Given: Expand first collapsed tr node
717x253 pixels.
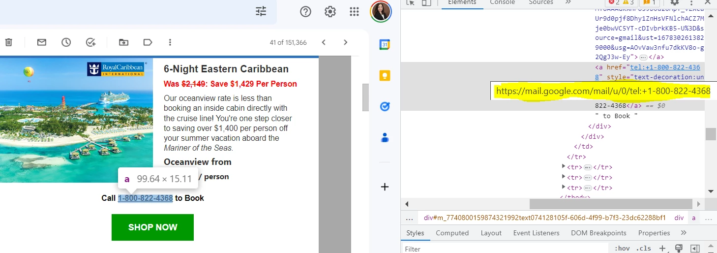Looking at the screenshot, I should [564, 166].
